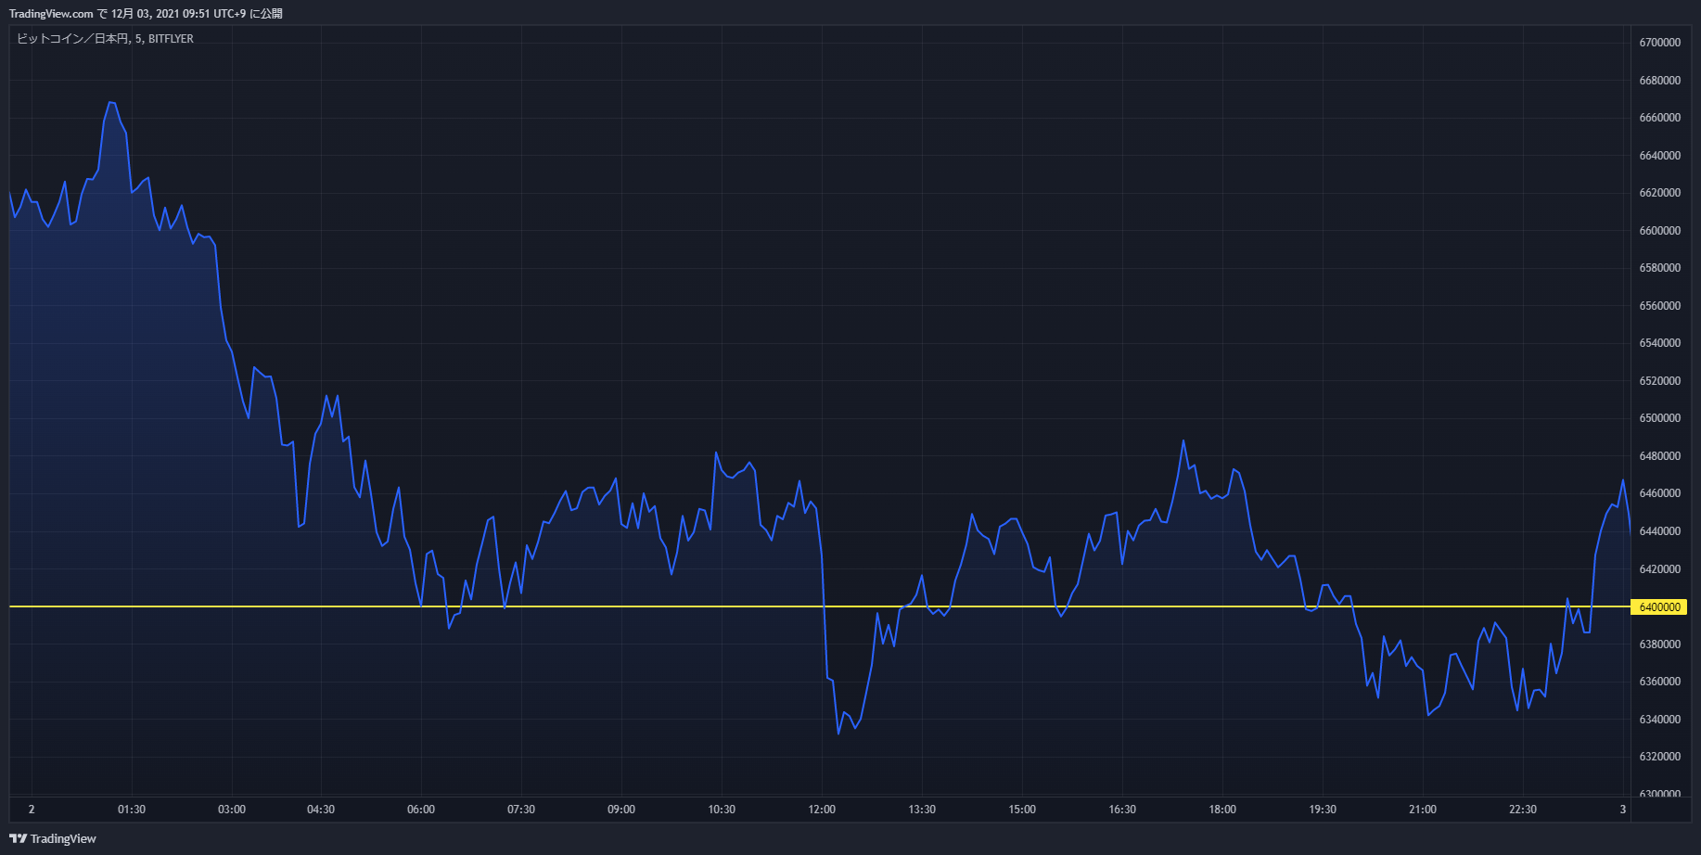1701x855 pixels.
Task: Click the 6560000 price axis label
Action: pos(1660,306)
